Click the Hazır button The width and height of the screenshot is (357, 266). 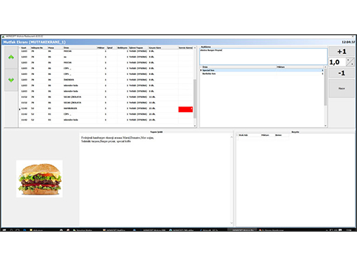click(342, 88)
